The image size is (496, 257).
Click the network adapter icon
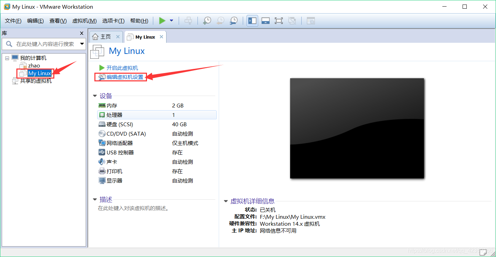(x=102, y=143)
